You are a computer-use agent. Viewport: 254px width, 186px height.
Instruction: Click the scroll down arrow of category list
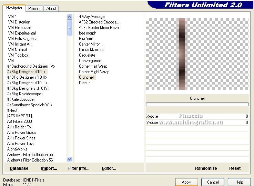pyautogui.click(x=70, y=159)
